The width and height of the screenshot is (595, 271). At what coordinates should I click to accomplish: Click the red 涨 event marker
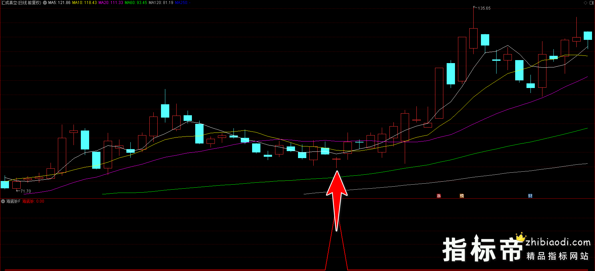point(439,196)
